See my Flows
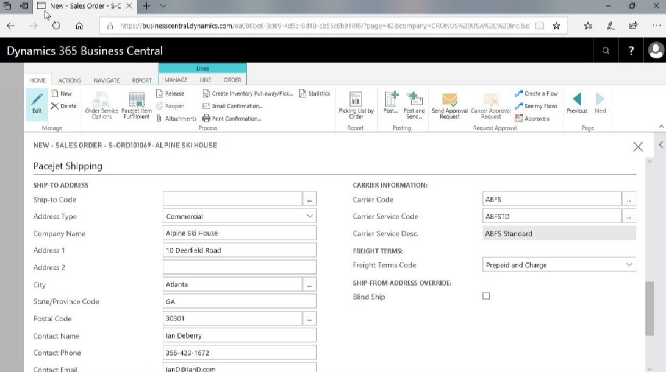This screenshot has width=666, height=372. tap(536, 106)
